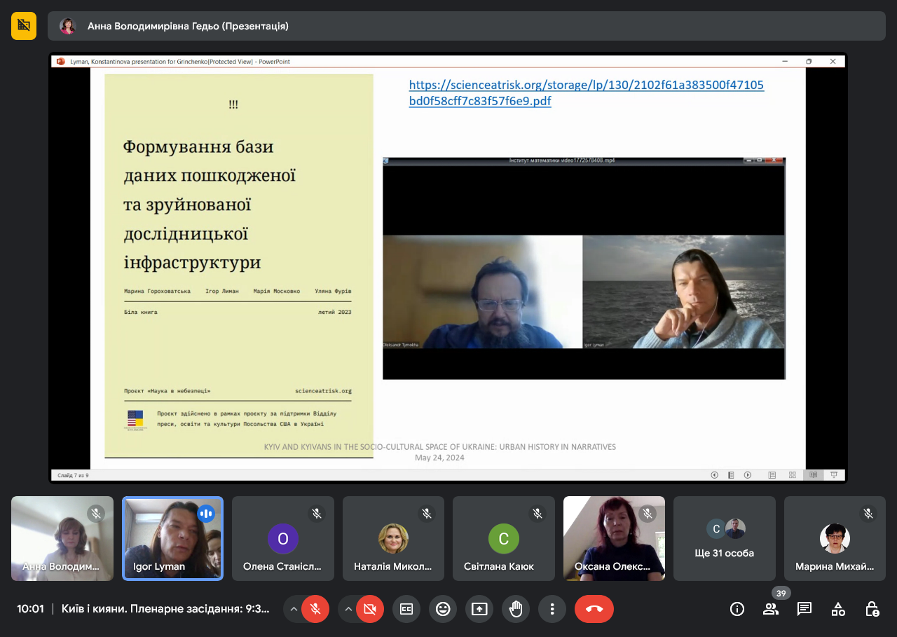The height and width of the screenshot is (637, 897).
Task: Open the 'Ще 31 особа' tile
Action: 724,538
